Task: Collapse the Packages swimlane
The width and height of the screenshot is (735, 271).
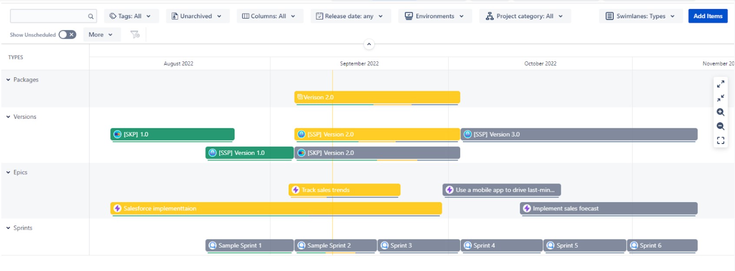Action: tap(8, 80)
